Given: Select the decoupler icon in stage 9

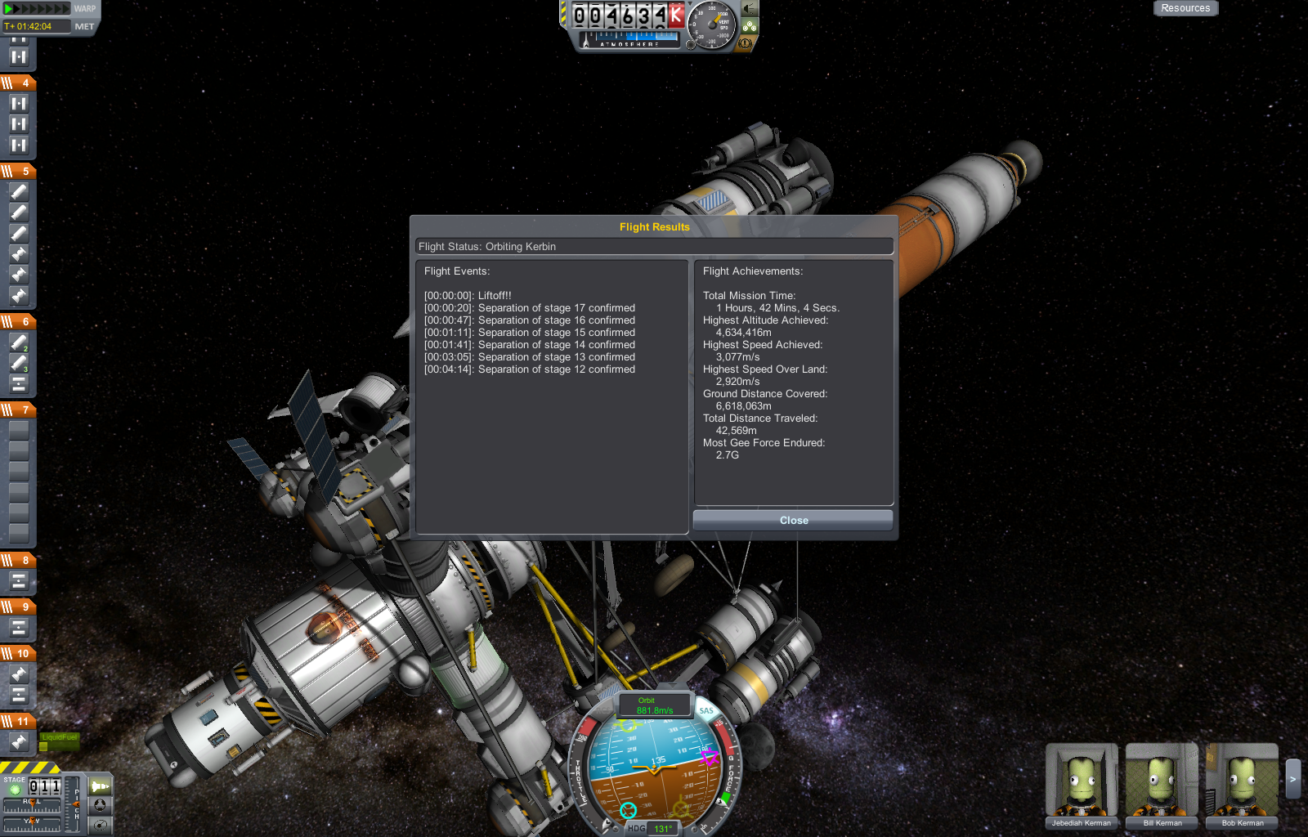Looking at the screenshot, I should coord(19,628).
